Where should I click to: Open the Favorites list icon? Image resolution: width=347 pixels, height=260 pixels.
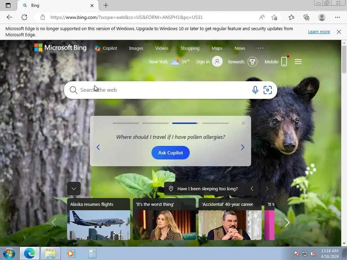[x=291, y=17]
